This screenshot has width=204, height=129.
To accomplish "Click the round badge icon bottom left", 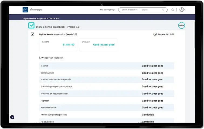I will pos(12,117).
